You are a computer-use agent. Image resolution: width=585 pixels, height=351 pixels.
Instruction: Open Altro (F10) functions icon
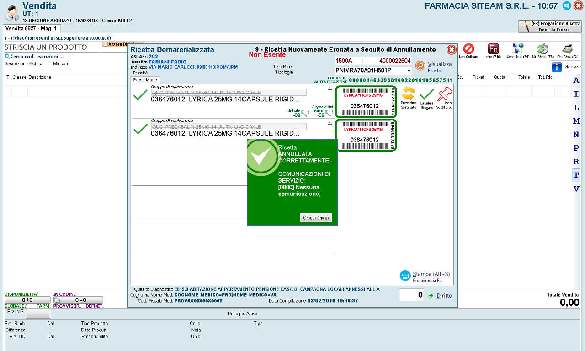[493, 49]
